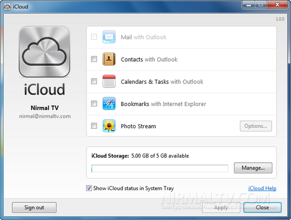
Task: Click the Sign out button
Action: click(34, 207)
